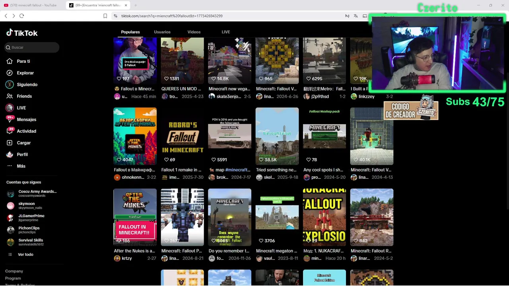Open the Company footer link
Image resolution: width=509 pixels, height=286 pixels.
(14, 271)
